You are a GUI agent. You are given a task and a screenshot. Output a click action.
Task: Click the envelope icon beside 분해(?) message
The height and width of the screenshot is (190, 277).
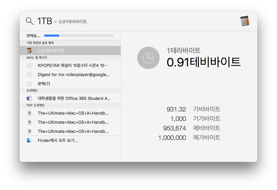point(29,83)
